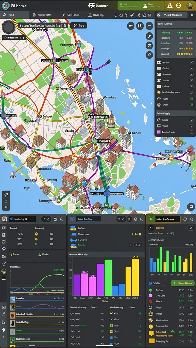Open the round compass control on the map
This screenshot has height=348, width=196.
point(9,27)
